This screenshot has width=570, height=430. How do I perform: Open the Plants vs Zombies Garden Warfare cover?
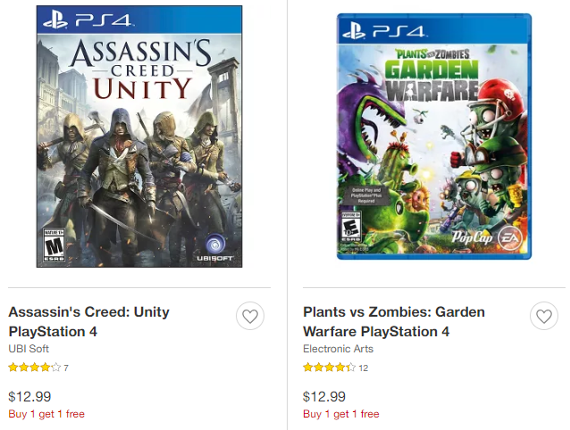click(x=434, y=136)
